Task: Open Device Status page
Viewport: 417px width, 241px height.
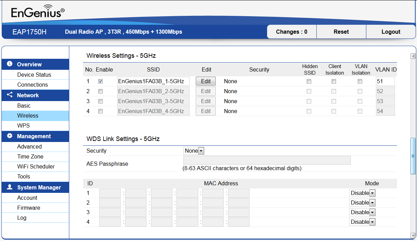Action: (x=34, y=75)
